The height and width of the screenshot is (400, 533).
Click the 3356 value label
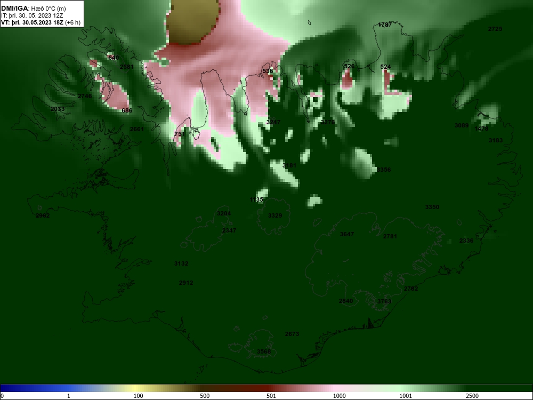click(384, 170)
